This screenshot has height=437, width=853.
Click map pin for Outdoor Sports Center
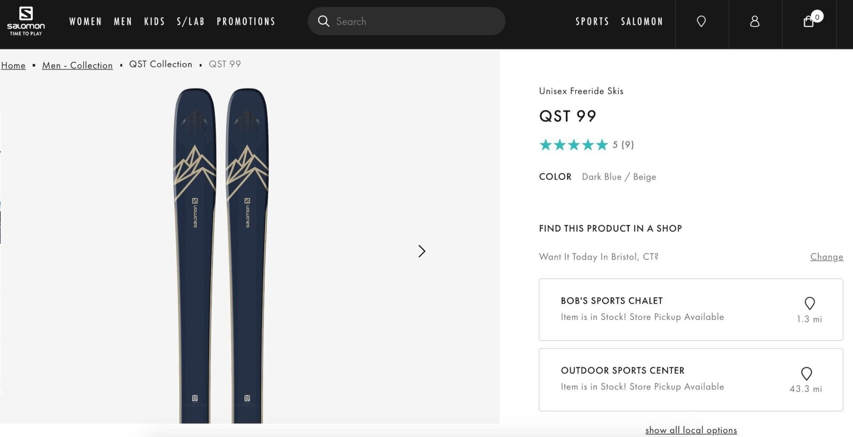click(806, 373)
